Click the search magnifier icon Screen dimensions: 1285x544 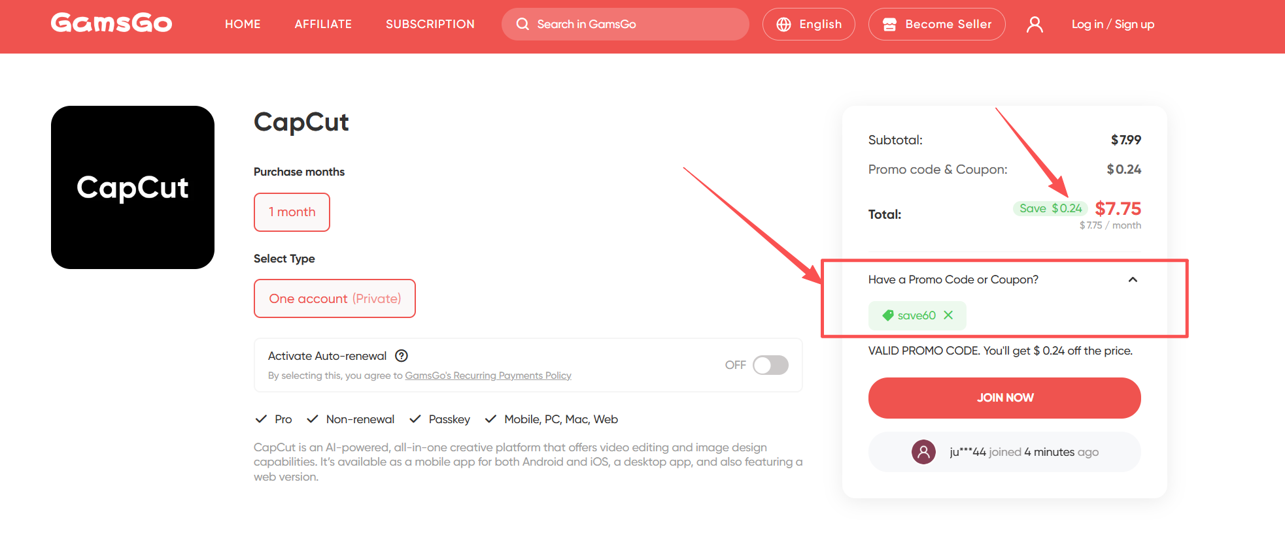[x=523, y=24]
